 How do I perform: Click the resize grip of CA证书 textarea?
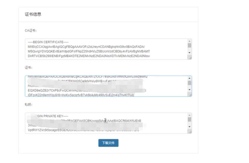point(190,58)
